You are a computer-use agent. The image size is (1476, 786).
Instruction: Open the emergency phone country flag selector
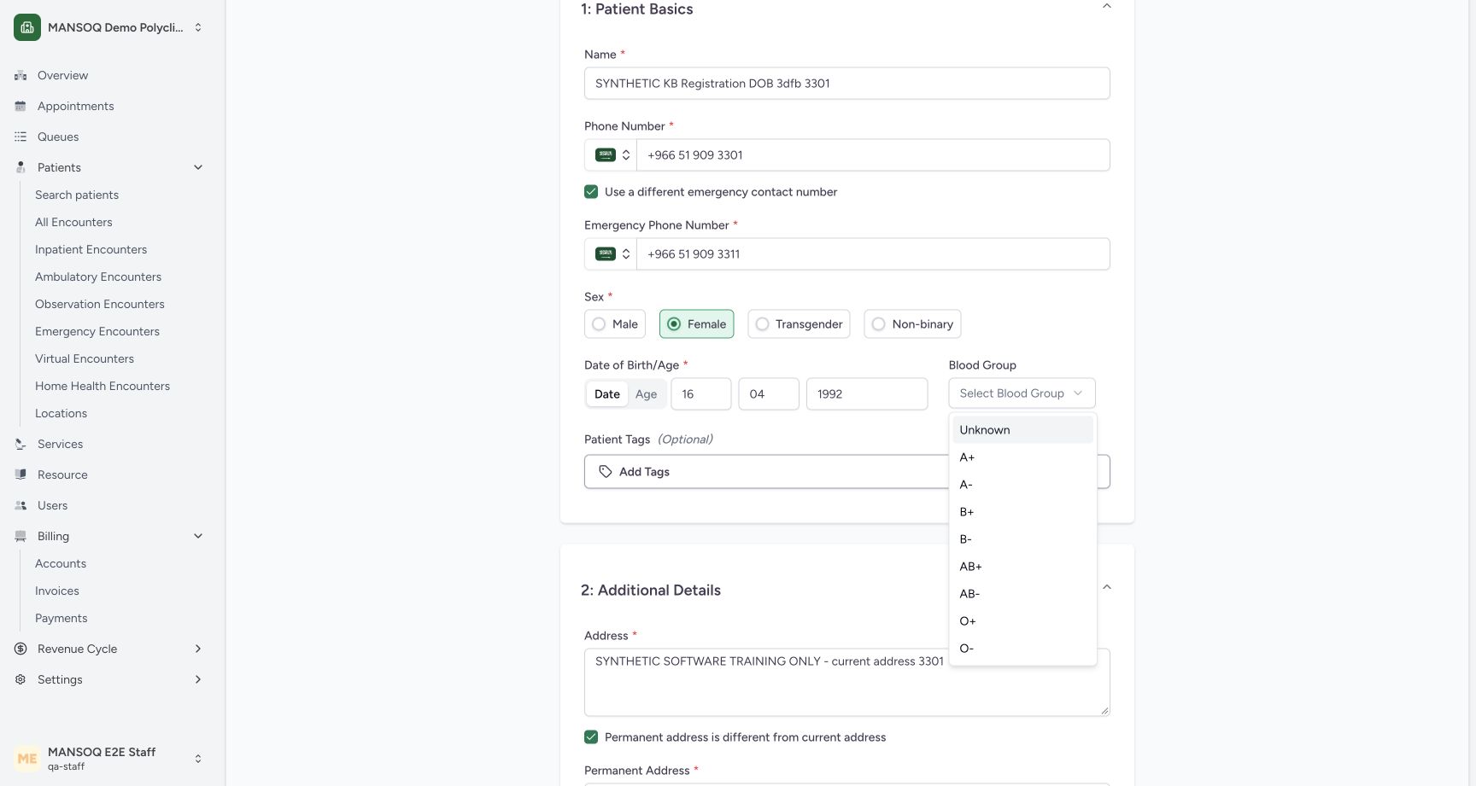[612, 254]
